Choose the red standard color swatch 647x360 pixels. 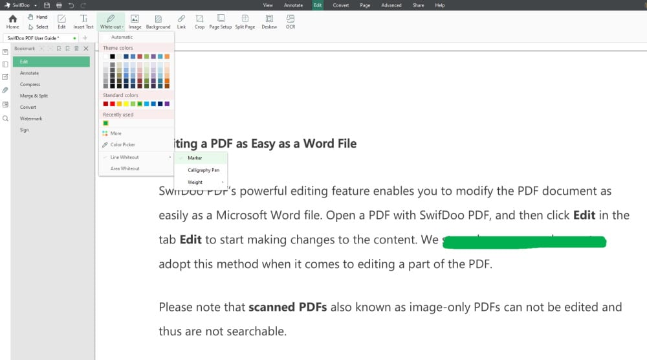point(112,104)
